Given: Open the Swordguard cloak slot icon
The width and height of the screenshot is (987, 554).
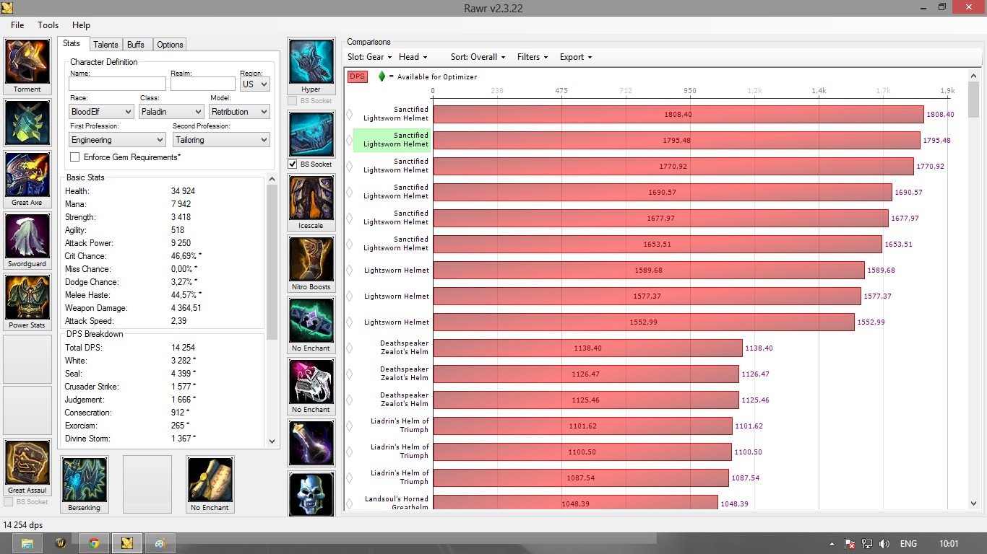Looking at the screenshot, I should 27,236.
